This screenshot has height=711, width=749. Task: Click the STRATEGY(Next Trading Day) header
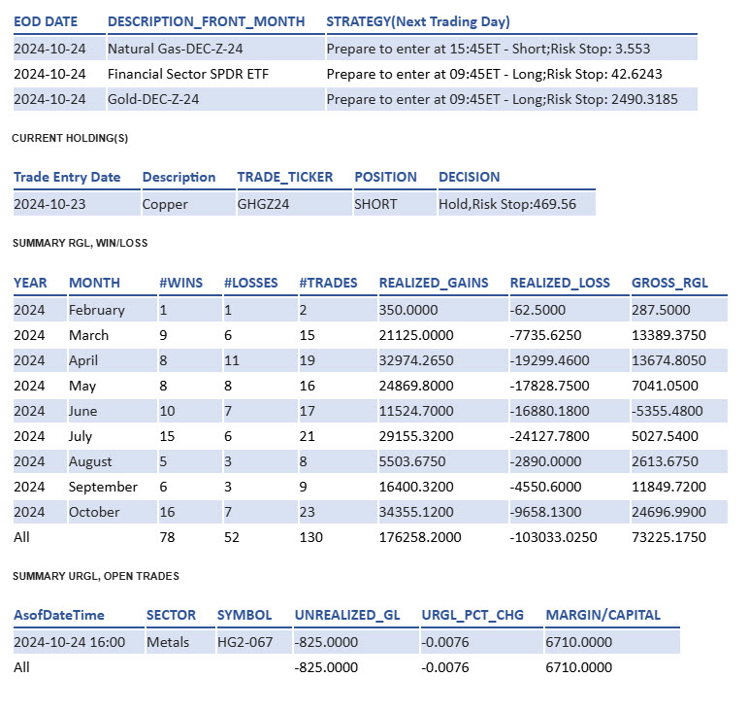point(418,21)
